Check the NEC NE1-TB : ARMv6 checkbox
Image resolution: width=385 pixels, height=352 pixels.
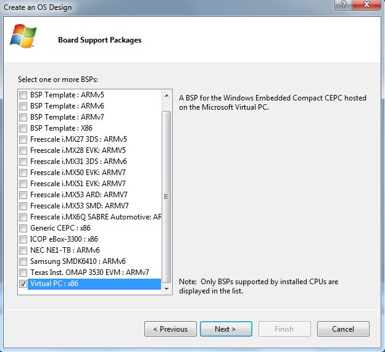[x=23, y=250]
